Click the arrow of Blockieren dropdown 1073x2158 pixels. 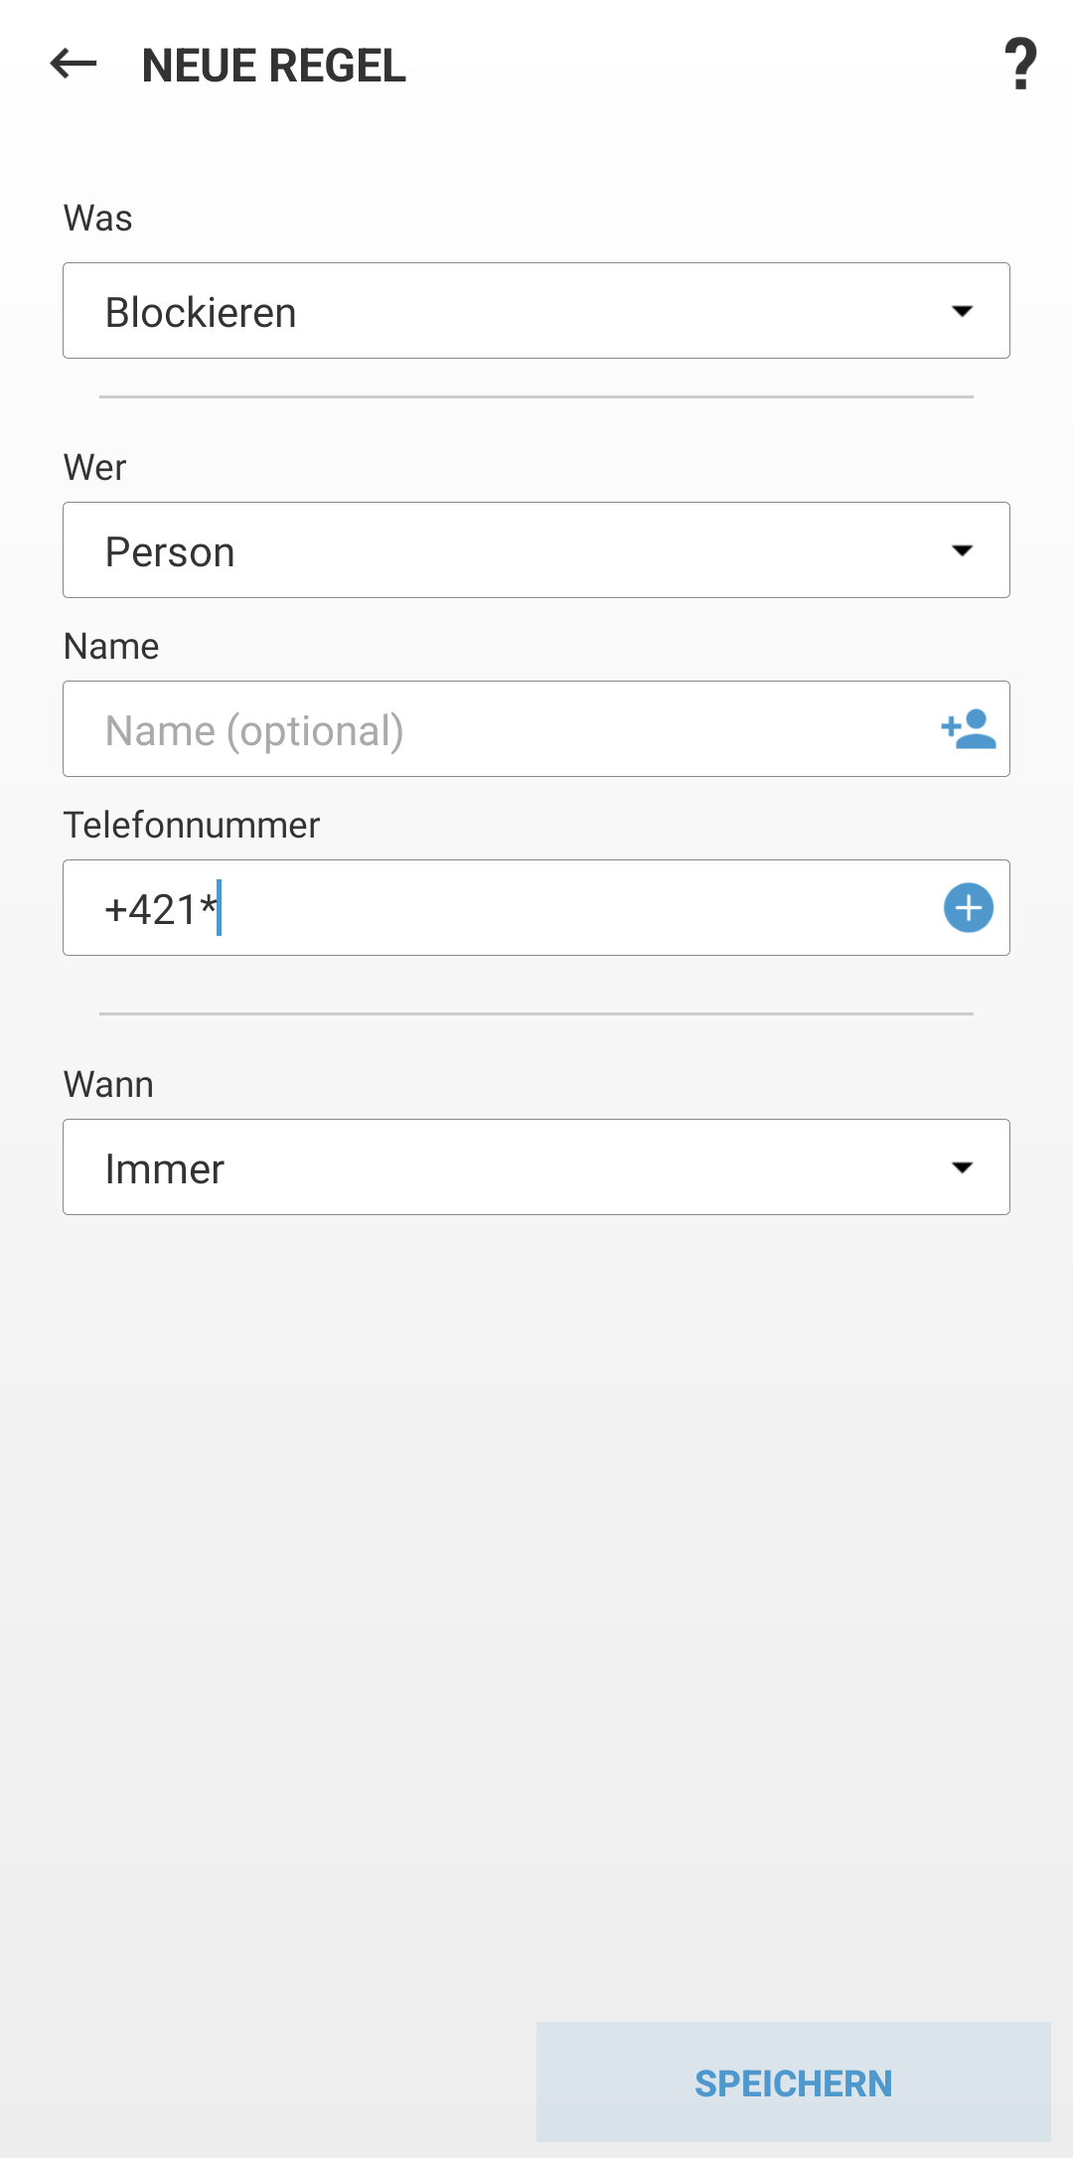[962, 311]
